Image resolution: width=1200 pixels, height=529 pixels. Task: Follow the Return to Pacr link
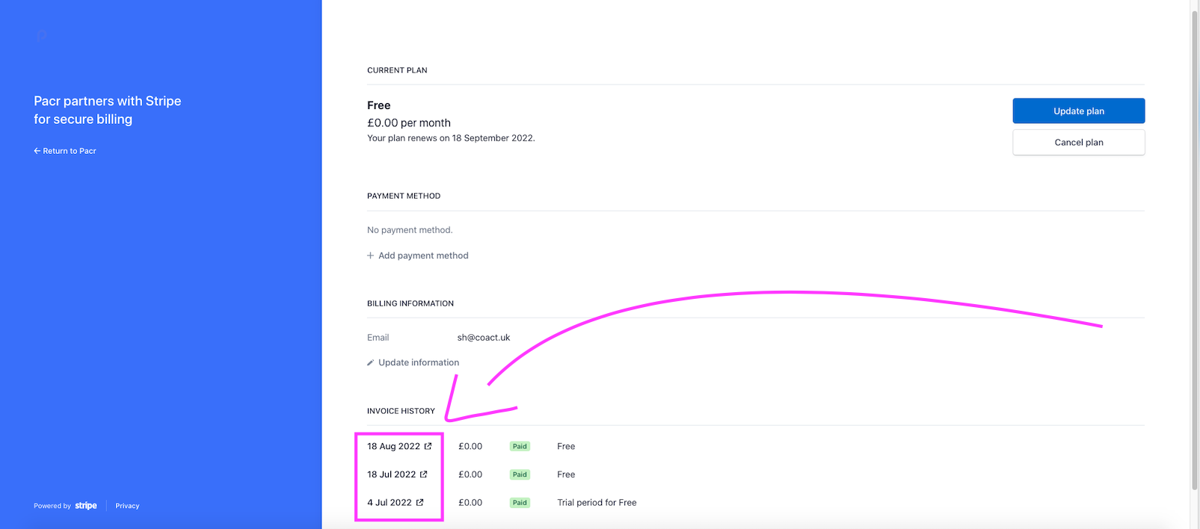tap(70, 151)
